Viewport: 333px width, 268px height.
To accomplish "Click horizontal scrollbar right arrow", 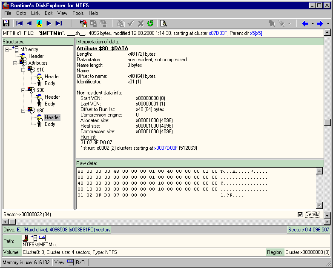I will (x=327, y=222).
